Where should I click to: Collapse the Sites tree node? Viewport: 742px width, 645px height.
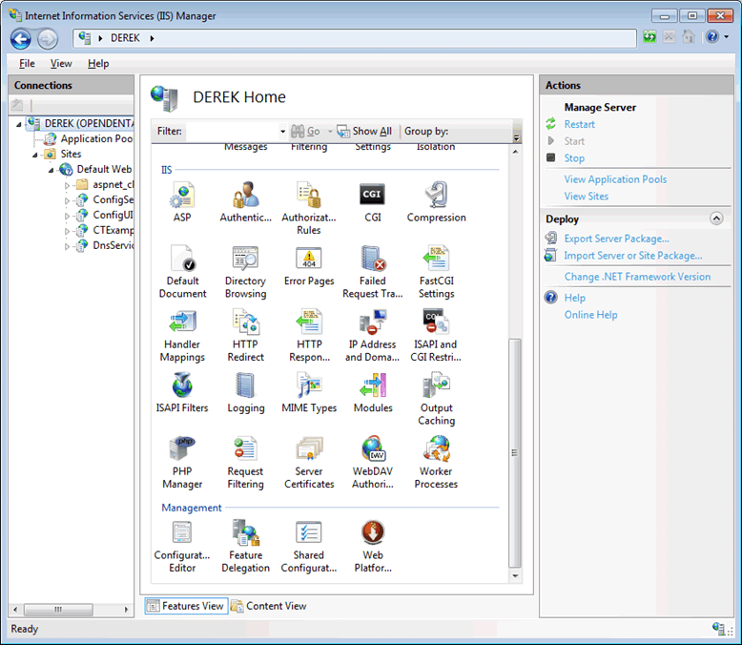(35, 155)
